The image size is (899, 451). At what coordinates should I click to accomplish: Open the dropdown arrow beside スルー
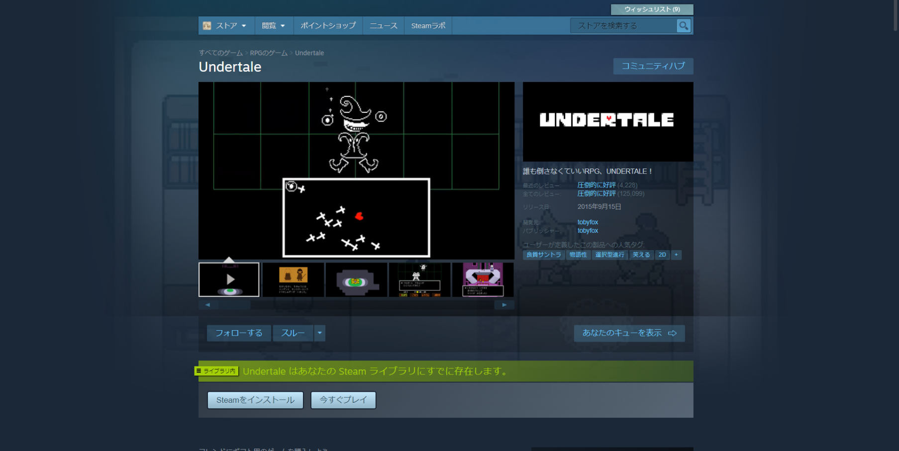(x=319, y=333)
